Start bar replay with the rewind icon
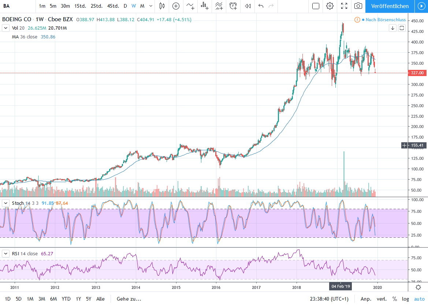This screenshot has height=305, width=428. point(248,6)
